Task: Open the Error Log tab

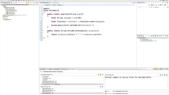Action: [64, 69]
